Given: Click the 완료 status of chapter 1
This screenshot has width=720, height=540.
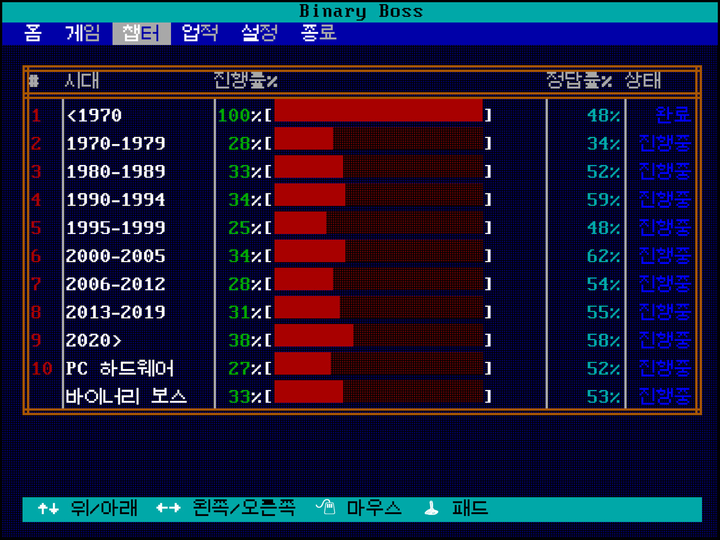Looking at the screenshot, I should click(x=672, y=115).
